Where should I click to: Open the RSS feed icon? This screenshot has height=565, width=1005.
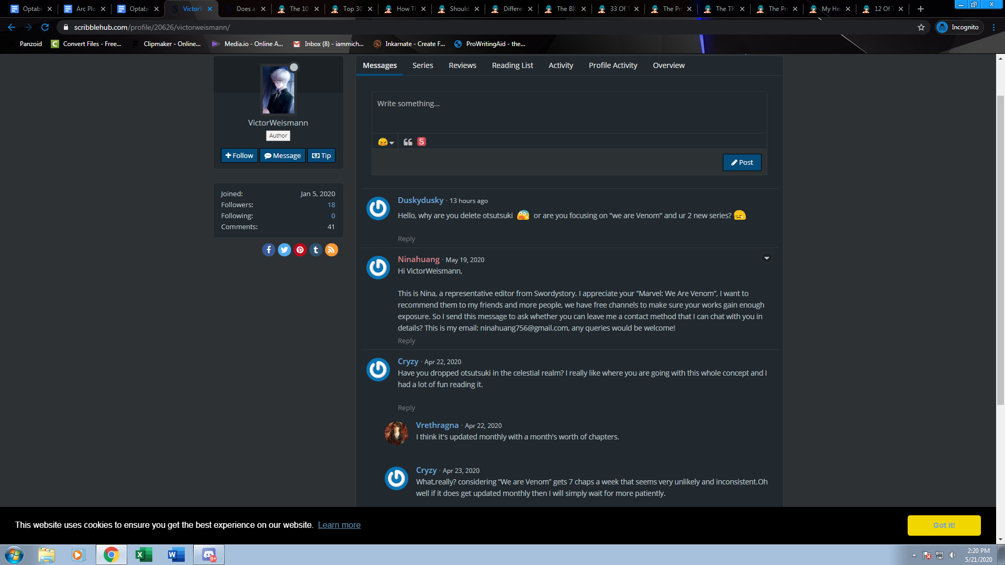click(x=331, y=250)
